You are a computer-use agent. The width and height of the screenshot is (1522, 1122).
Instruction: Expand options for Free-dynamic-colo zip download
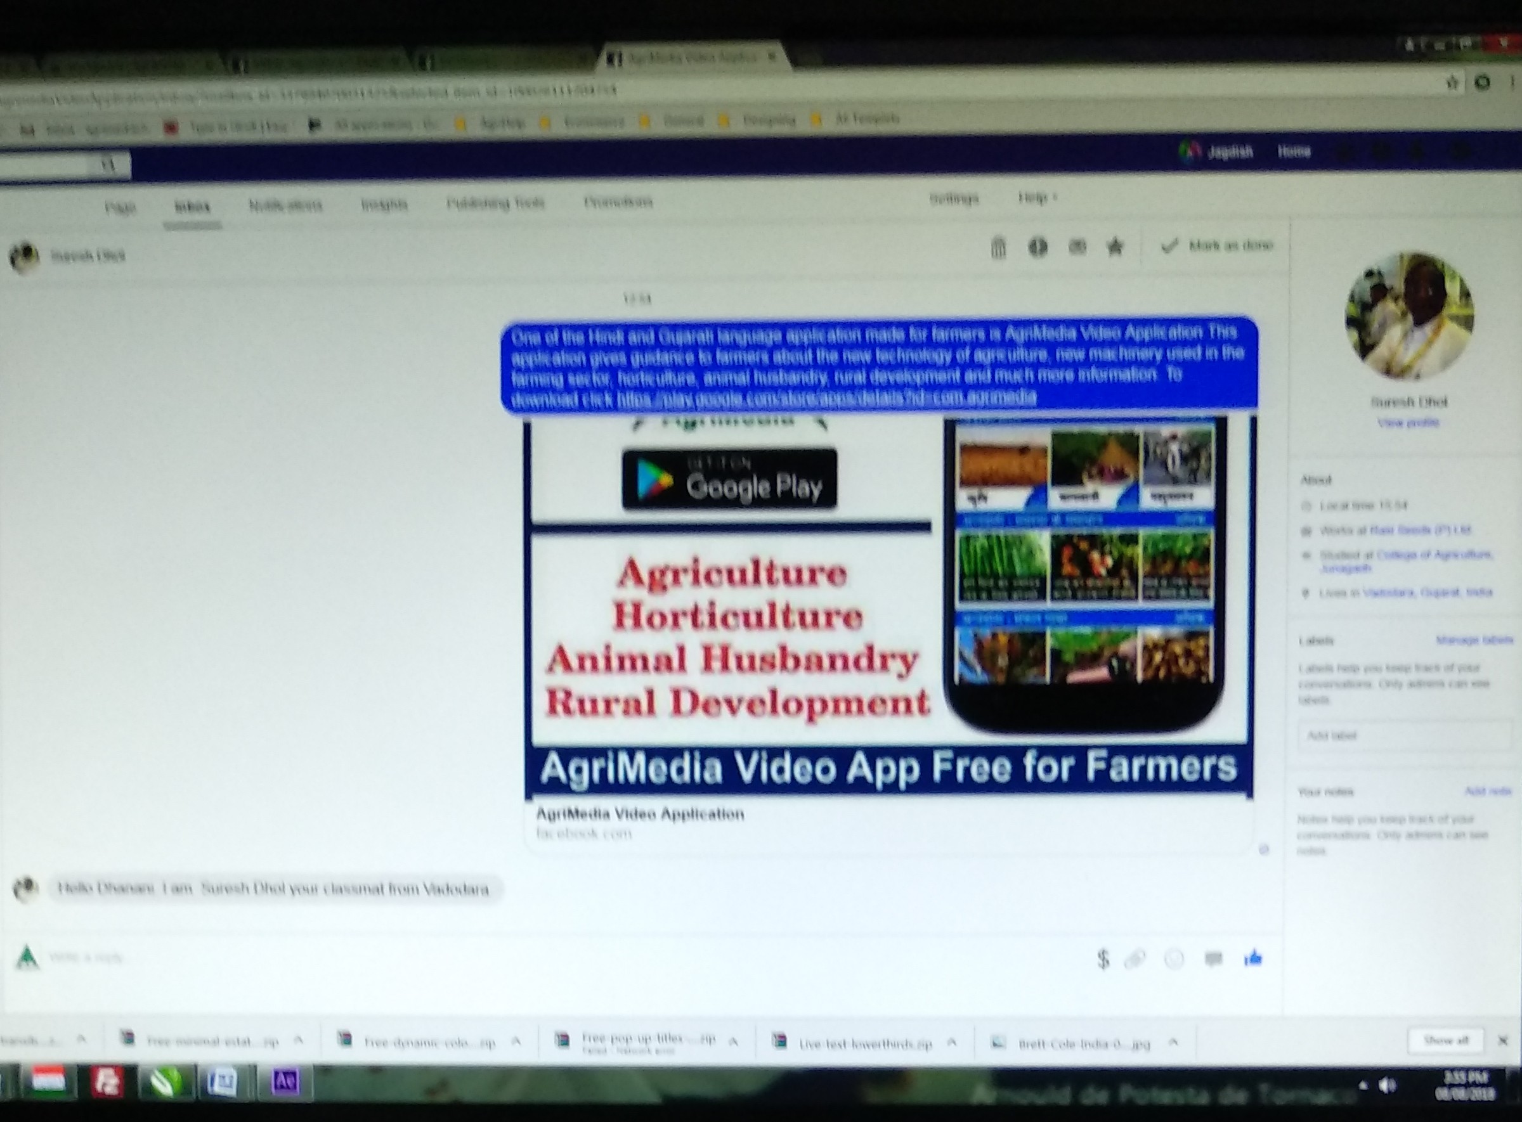click(x=516, y=1040)
